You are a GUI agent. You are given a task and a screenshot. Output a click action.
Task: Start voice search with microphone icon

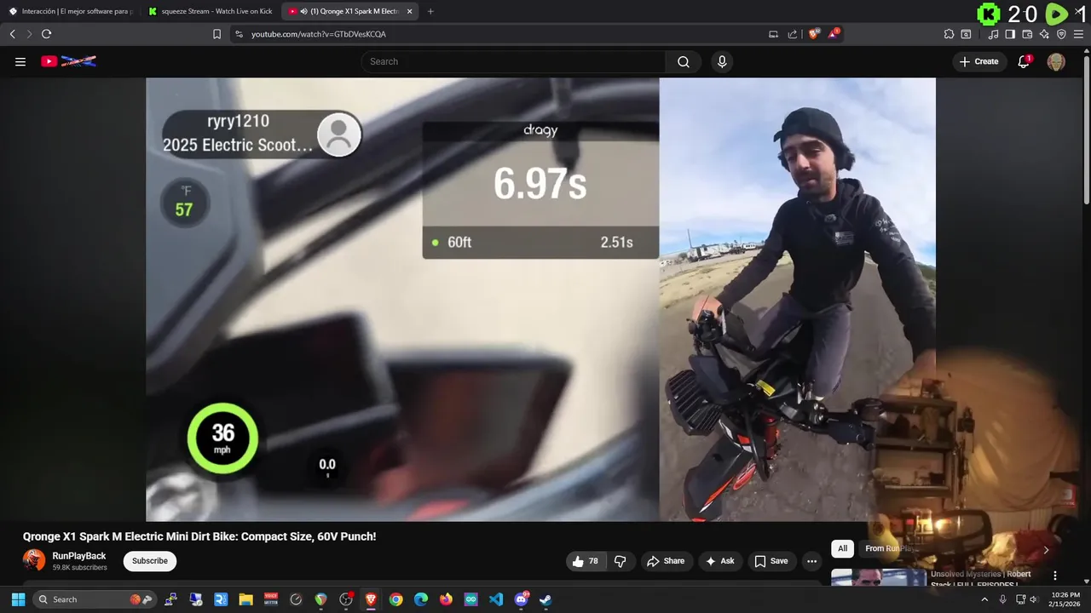(x=722, y=61)
